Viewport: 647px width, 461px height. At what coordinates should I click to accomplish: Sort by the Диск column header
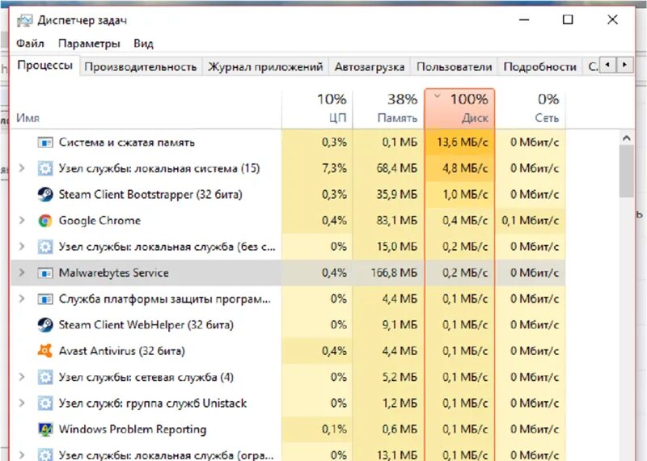[x=459, y=108]
